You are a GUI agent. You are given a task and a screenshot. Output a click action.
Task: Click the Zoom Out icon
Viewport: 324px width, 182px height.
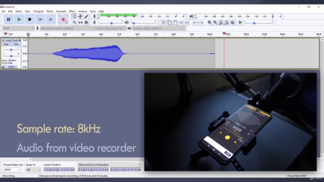(215, 22)
